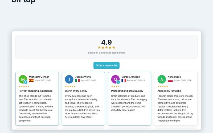The height and width of the screenshot is (133, 213).
Task: Click the title Perfect shopping experience
Action: point(36,91)
